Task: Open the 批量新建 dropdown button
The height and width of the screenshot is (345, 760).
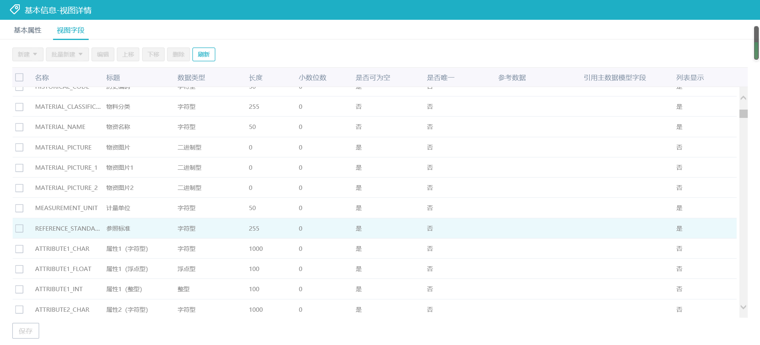Action: (x=67, y=55)
